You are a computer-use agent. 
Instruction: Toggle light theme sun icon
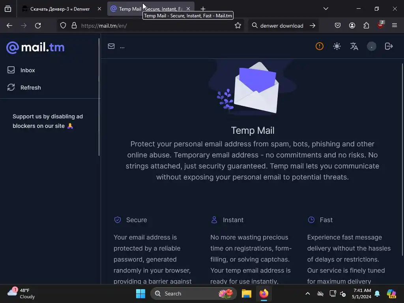[337, 47]
